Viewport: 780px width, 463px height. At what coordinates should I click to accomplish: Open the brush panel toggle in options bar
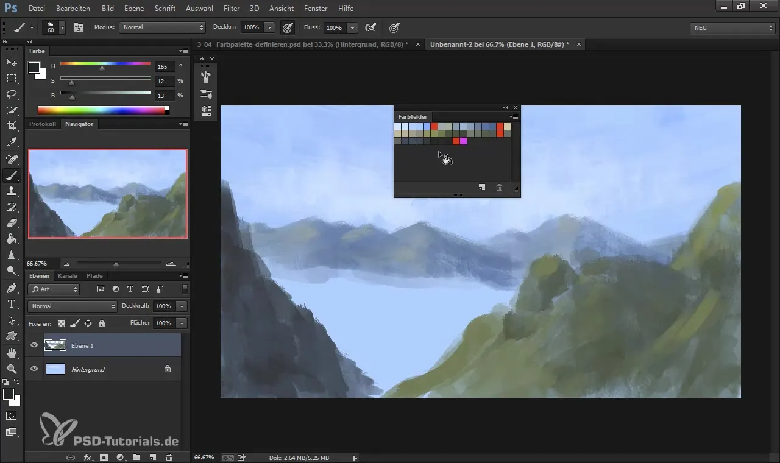pyautogui.click(x=79, y=27)
